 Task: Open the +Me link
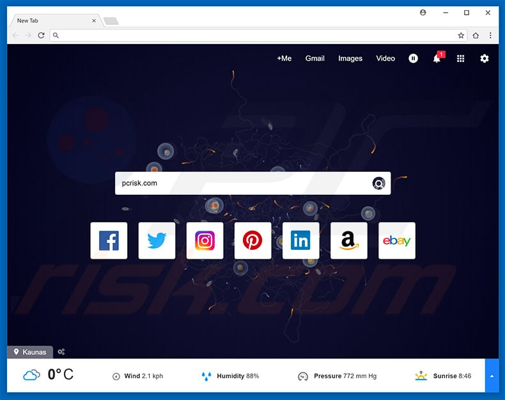coord(284,58)
